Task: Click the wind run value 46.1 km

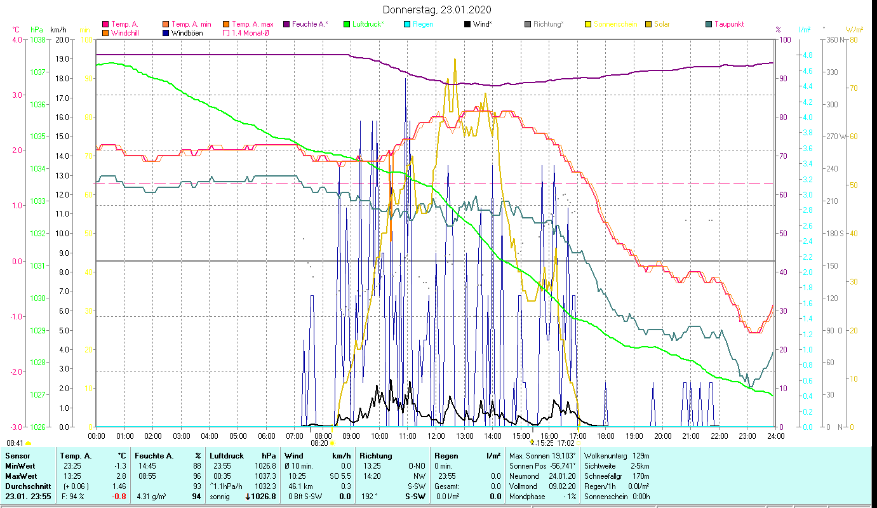Action: coord(300,486)
